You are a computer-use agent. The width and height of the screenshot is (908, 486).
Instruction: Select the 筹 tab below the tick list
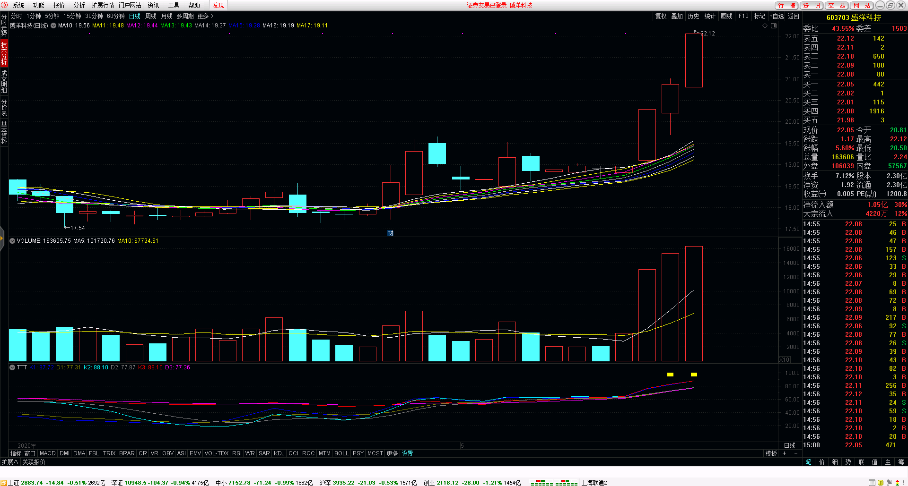(x=901, y=462)
